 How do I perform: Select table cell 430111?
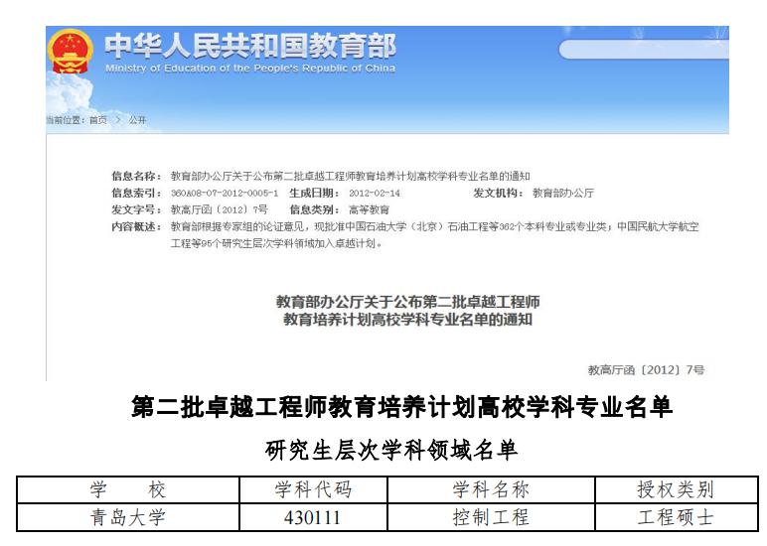pyautogui.click(x=313, y=517)
